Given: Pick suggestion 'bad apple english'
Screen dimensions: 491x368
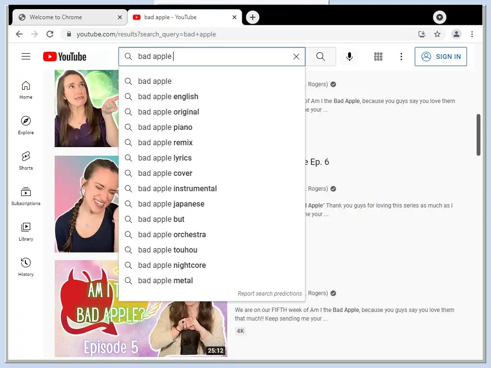Looking at the screenshot, I should point(211,97).
